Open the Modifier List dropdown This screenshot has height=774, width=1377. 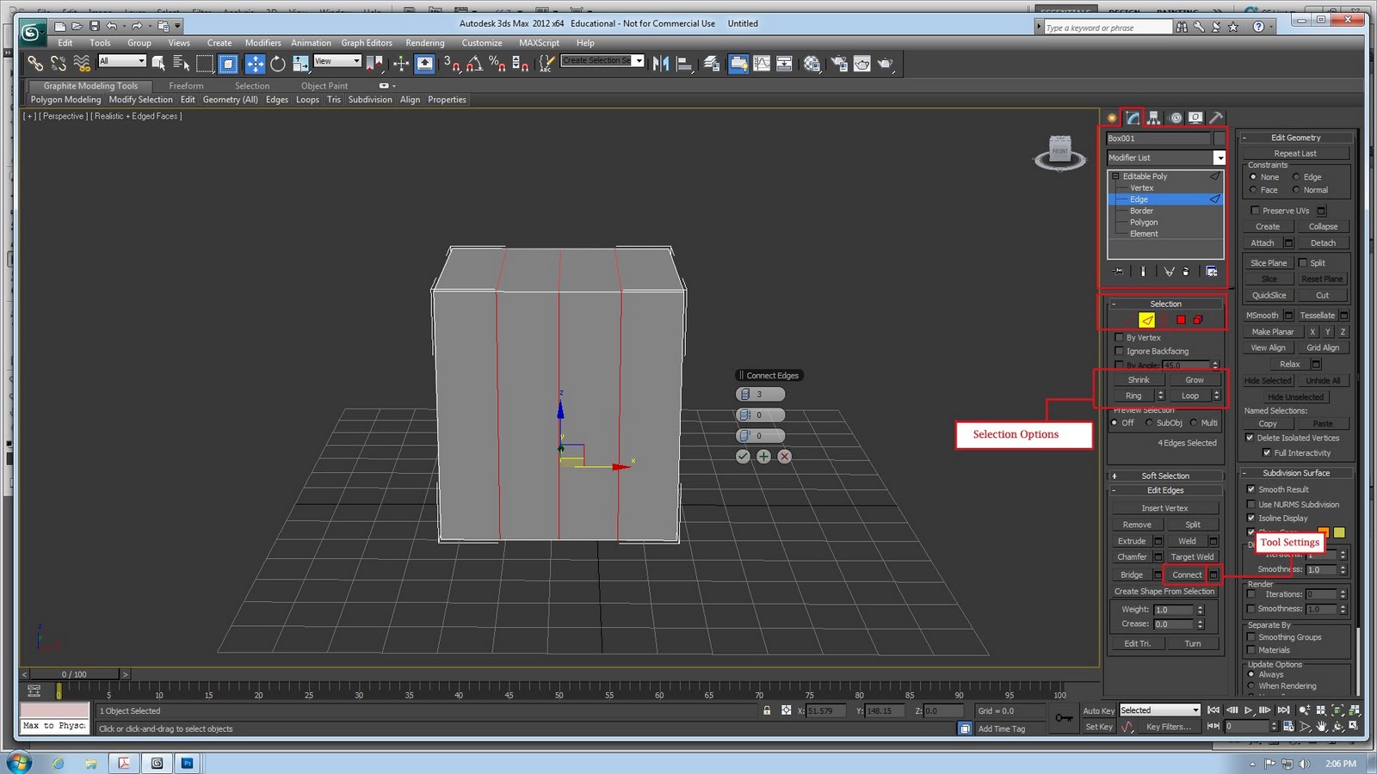pos(1219,158)
